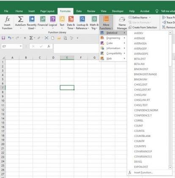Image resolution: width=175 pixels, height=178 pixels.
Task: Click the Insert Function fx icon
Action: [7, 19]
